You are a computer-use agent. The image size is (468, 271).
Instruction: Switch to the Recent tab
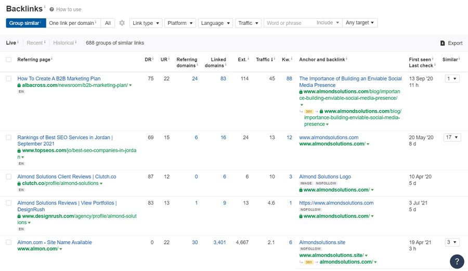[x=35, y=43]
